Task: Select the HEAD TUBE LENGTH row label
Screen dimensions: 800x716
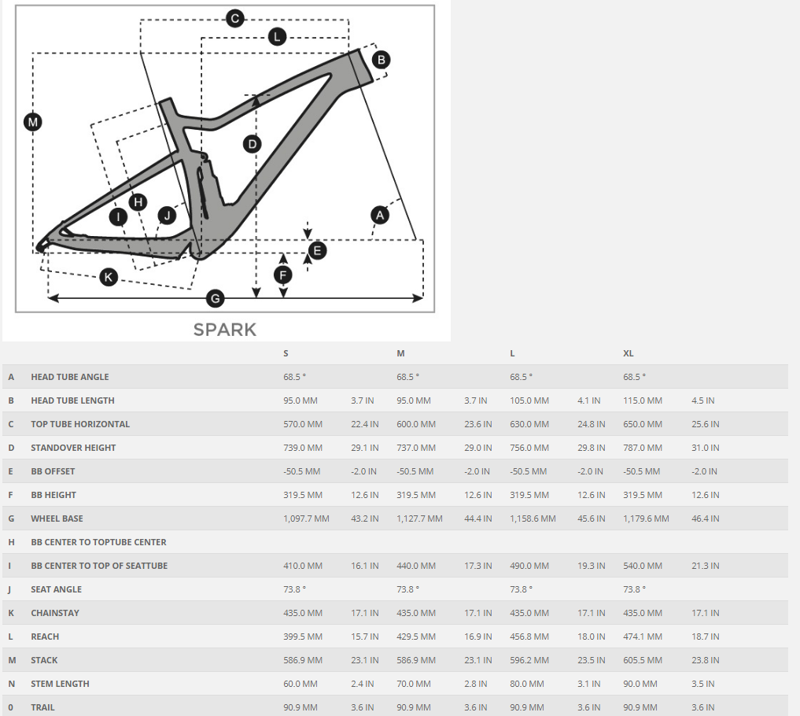Action: (72, 400)
